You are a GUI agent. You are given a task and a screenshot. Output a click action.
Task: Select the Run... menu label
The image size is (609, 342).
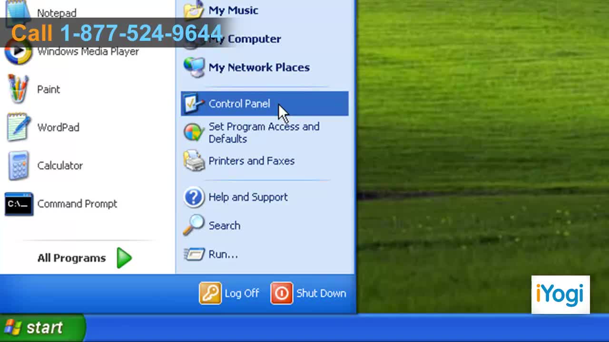coord(223,254)
